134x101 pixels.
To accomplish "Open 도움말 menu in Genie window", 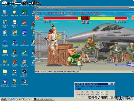I will (x=78, y=89).
